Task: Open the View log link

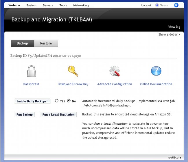Action: (174, 27)
